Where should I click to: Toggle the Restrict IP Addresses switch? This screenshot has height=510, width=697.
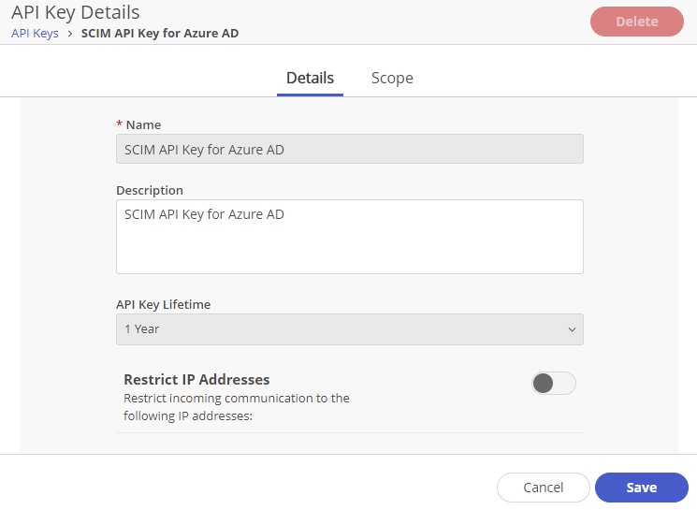coord(554,384)
